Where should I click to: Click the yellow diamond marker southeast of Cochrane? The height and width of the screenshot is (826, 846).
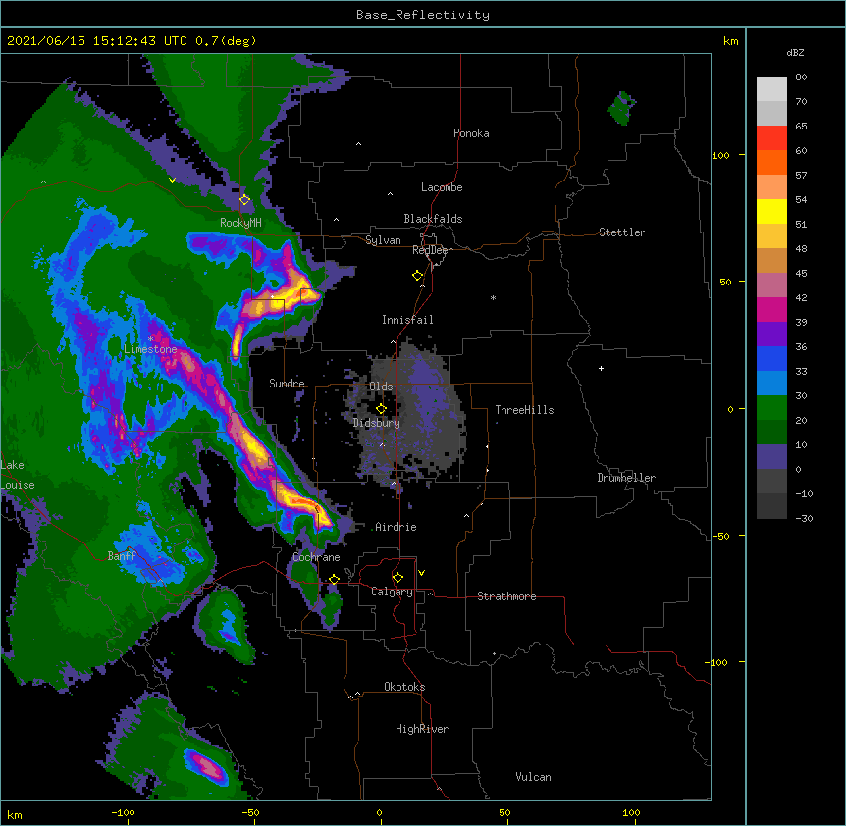334,580
